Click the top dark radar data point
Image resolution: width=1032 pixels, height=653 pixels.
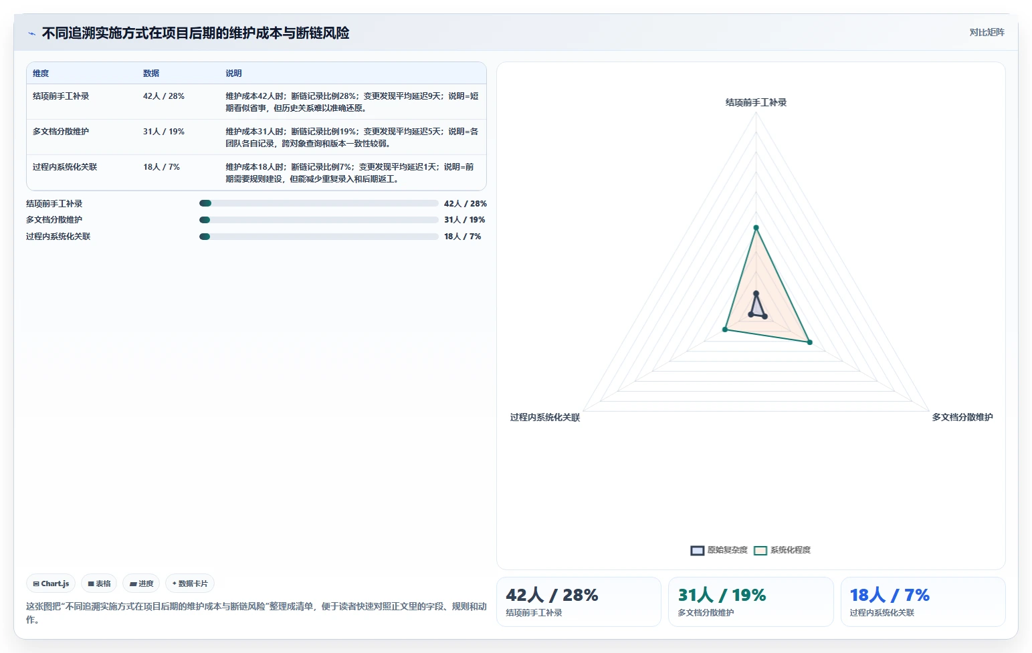click(756, 293)
